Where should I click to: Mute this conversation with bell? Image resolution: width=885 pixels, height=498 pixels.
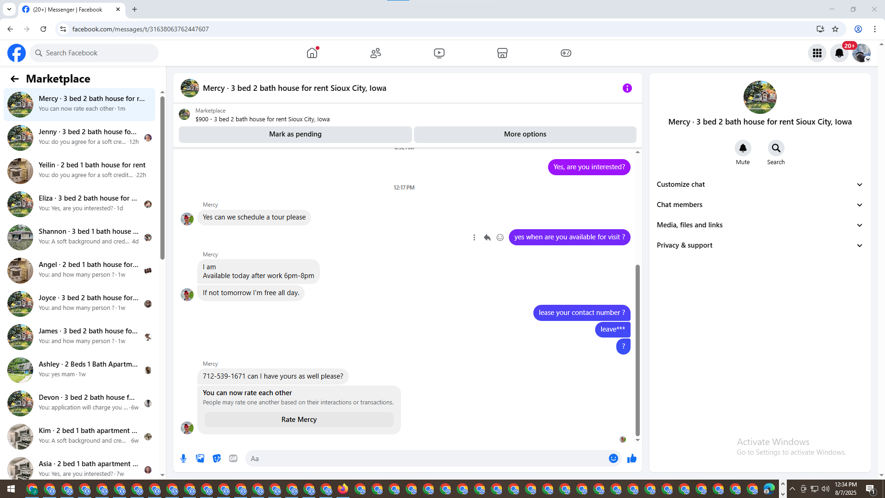point(743,148)
